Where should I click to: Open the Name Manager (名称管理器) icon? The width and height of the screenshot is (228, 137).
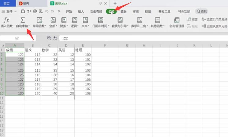pos(177,20)
